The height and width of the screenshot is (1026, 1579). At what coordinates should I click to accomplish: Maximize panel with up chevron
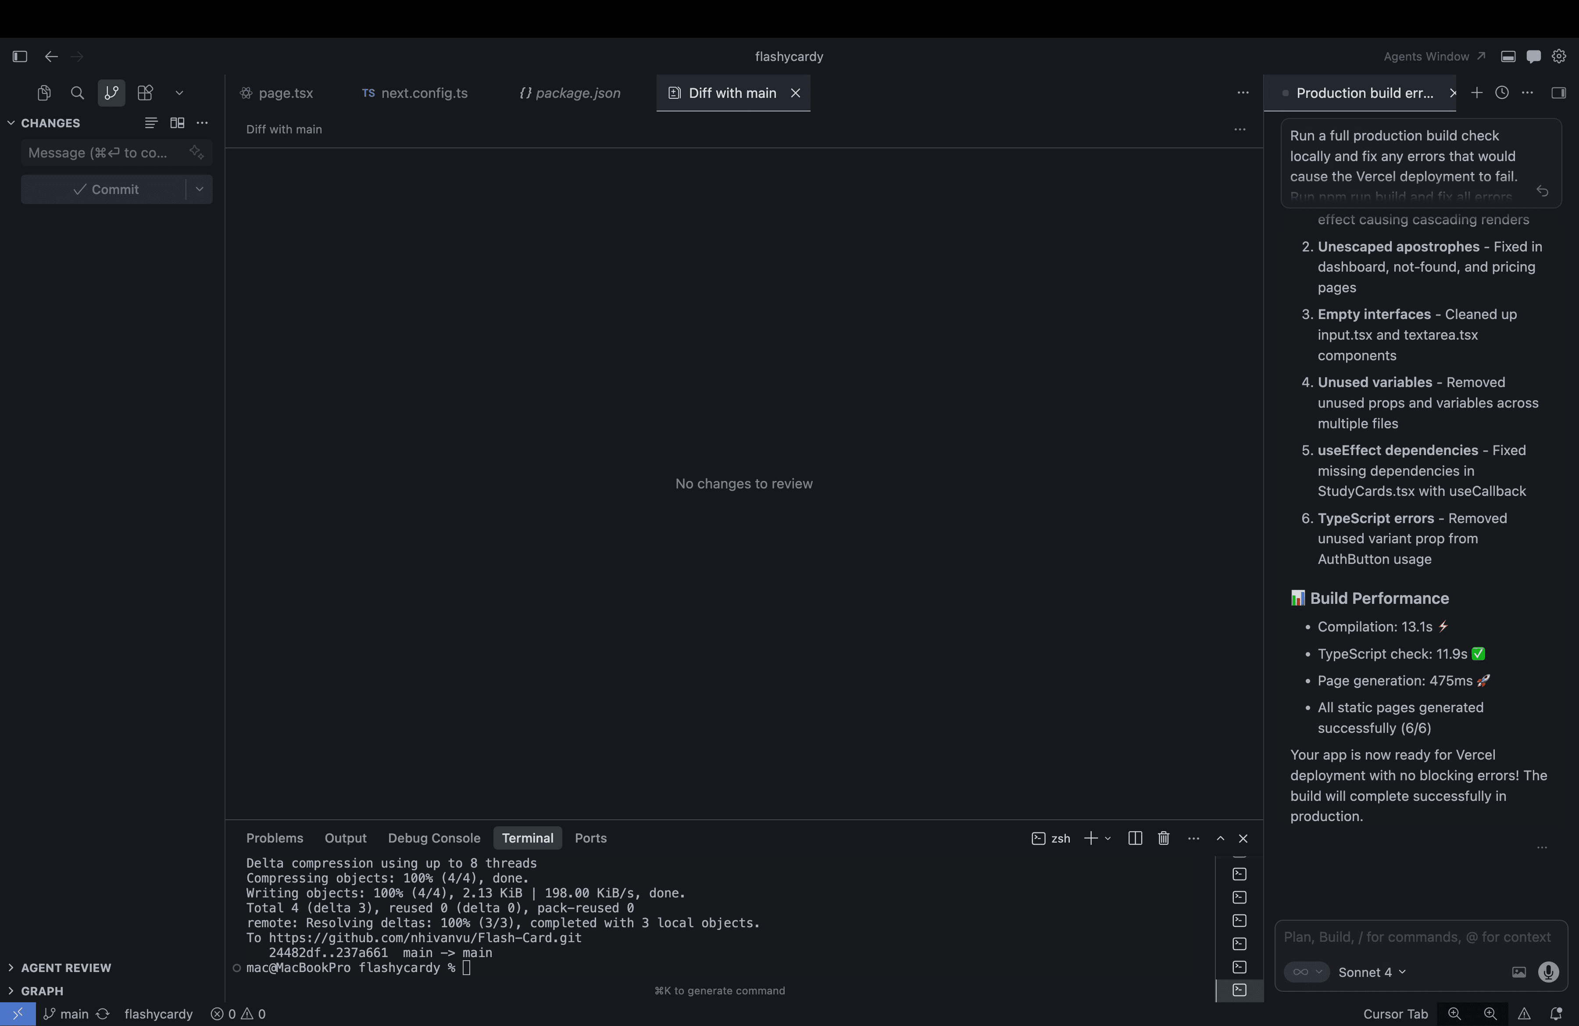(1220, 839)
